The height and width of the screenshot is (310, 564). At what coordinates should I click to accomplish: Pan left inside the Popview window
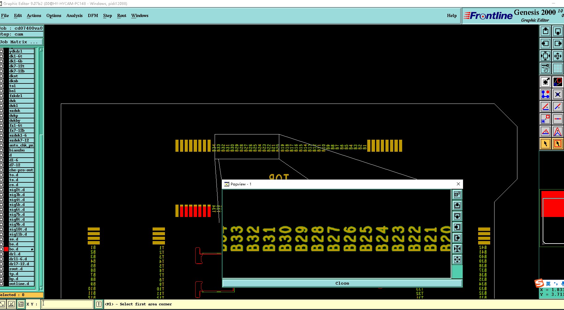457,227
